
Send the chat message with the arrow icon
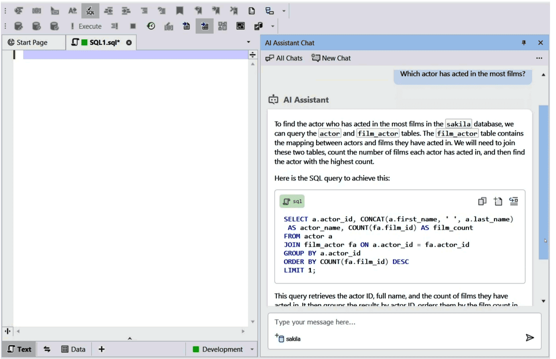529,338
